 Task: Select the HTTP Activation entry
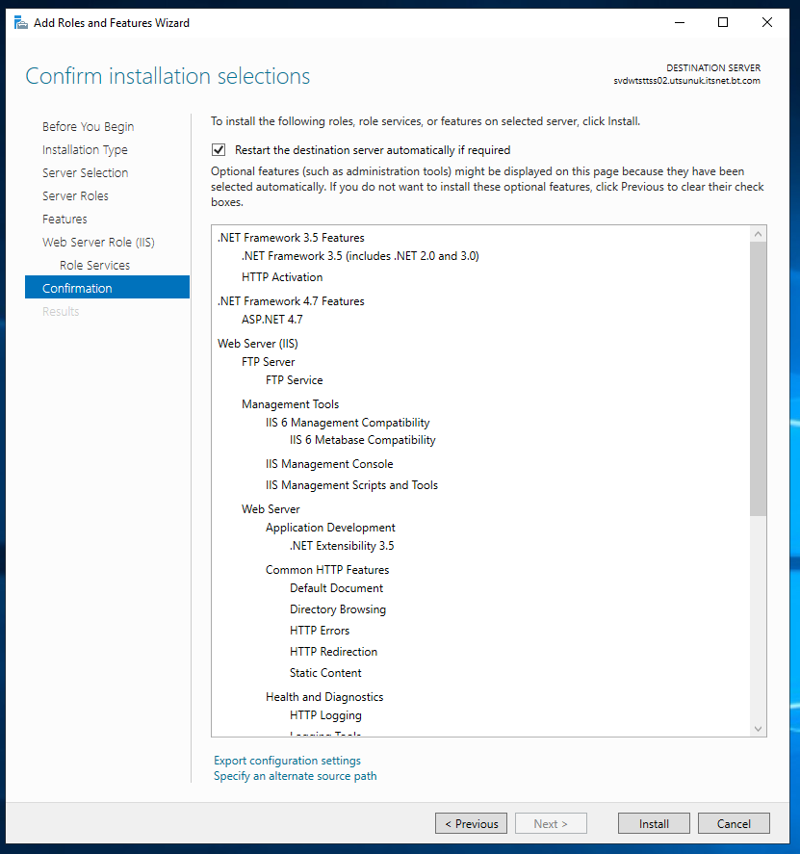[282, 277]
